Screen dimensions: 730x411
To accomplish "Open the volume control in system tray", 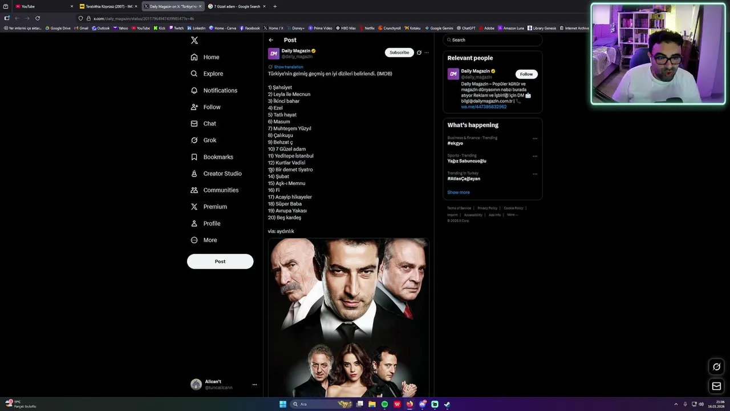I will [701, 404].
